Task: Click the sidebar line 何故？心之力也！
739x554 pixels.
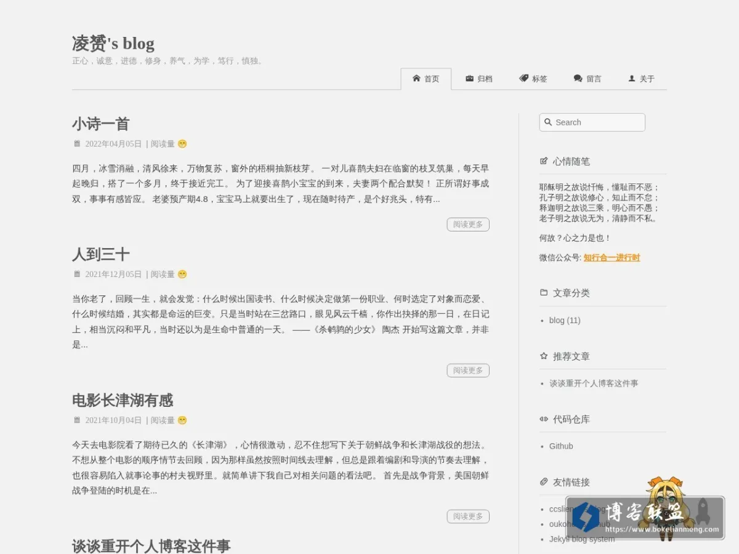Action: (575, 238)
